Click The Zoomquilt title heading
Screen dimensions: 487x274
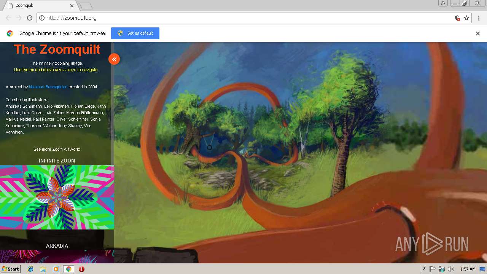tap(57, 49)
